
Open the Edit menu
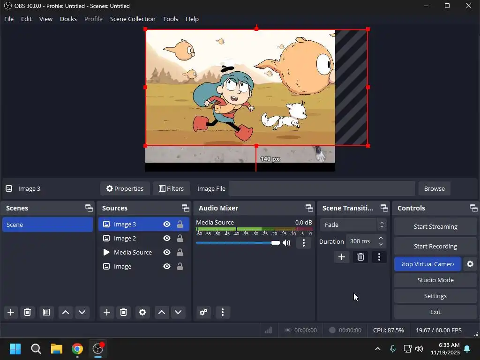click(x=26, y=19)
